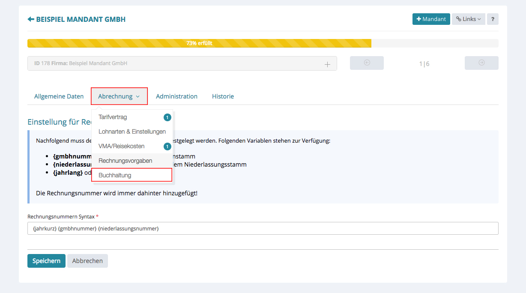Image resolution: width=526 pixels, height=293 pixels.
Task: Select Tarifvertrag from the menu
Action: tap(113, 117)
